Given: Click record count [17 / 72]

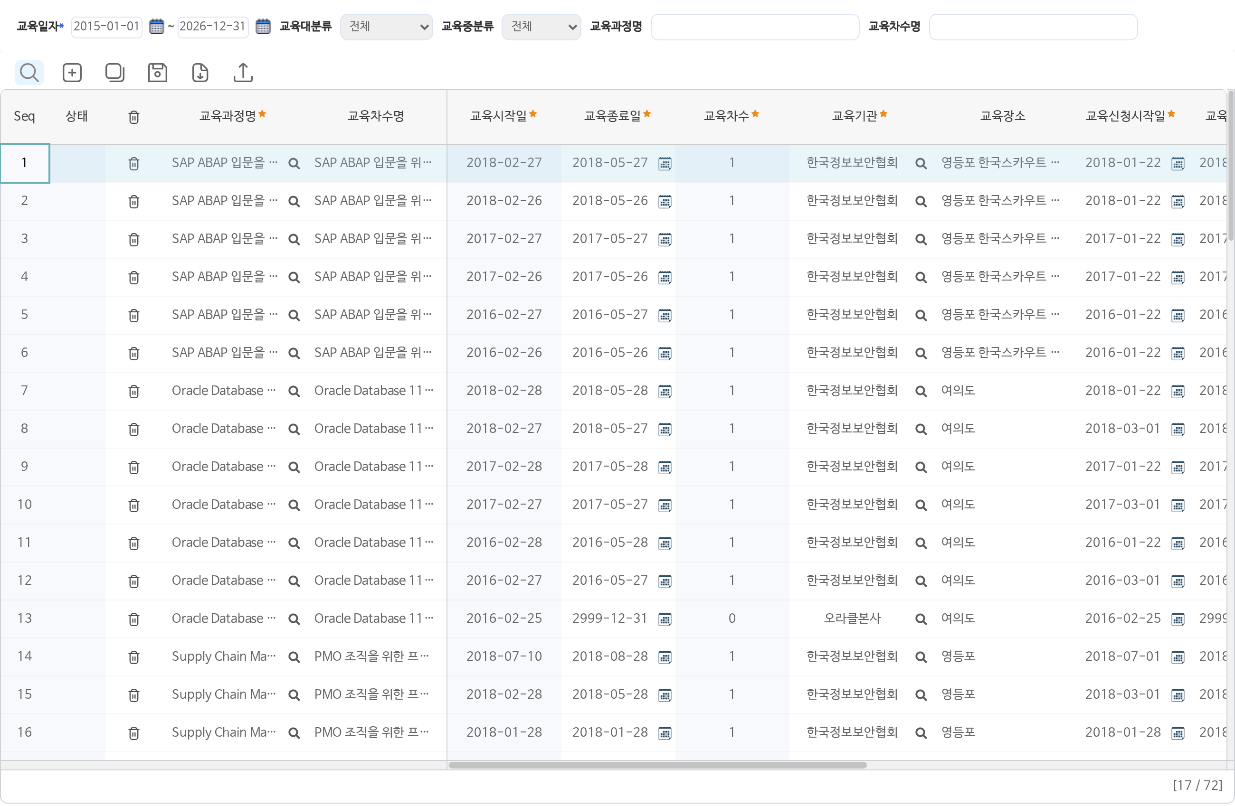Looking at the screenshot, I should pos(1197,786).
